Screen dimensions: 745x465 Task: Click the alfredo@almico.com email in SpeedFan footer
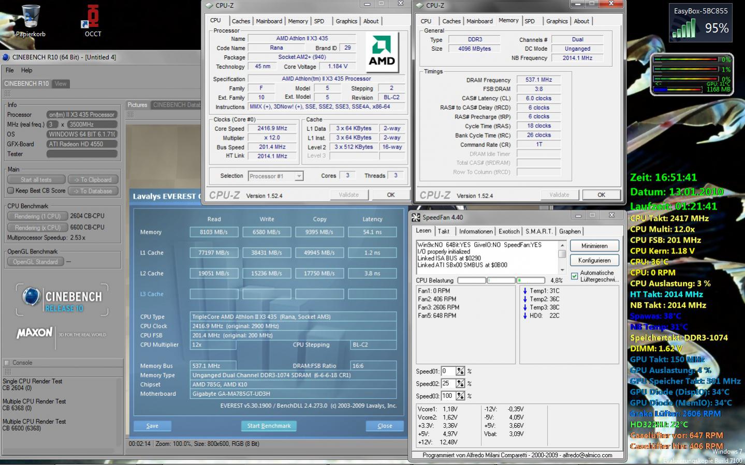[588, 455]
